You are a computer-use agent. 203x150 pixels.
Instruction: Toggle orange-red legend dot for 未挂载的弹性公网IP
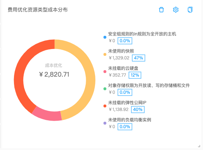(x=105, y=106)
